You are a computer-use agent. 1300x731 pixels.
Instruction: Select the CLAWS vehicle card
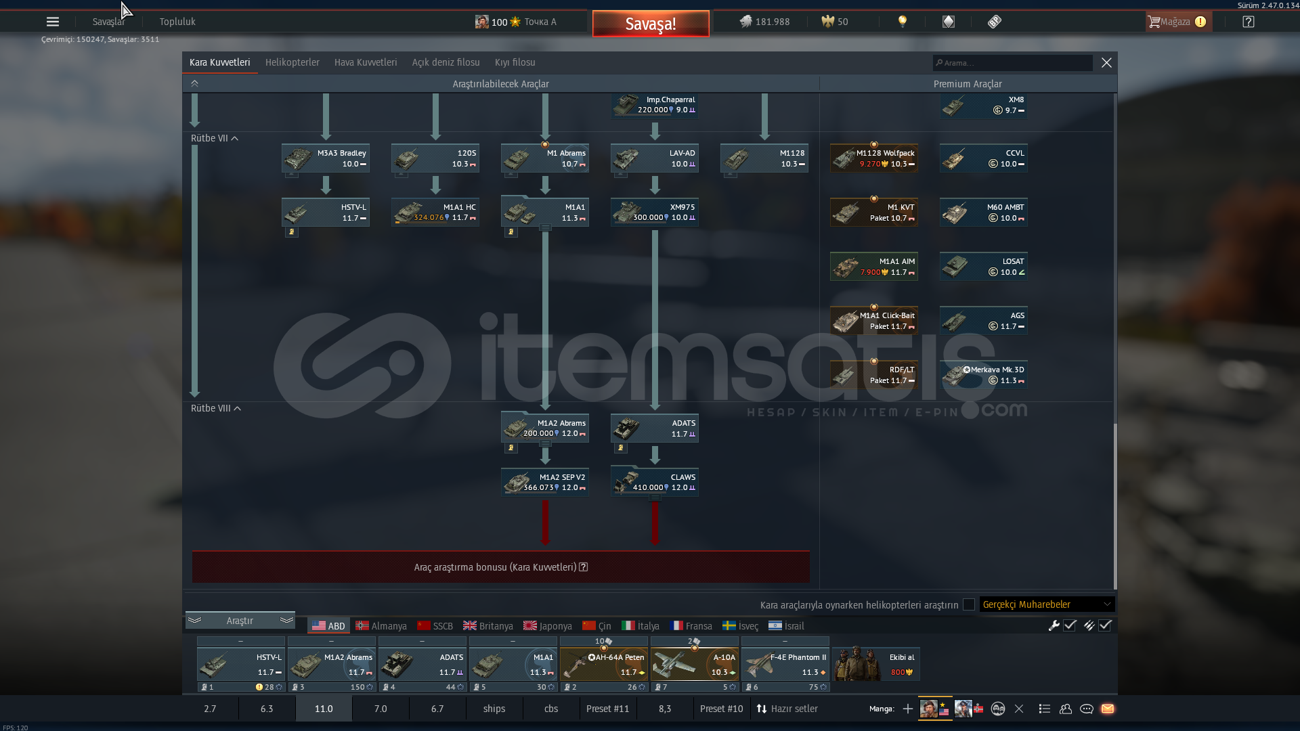tap(655, 482)
